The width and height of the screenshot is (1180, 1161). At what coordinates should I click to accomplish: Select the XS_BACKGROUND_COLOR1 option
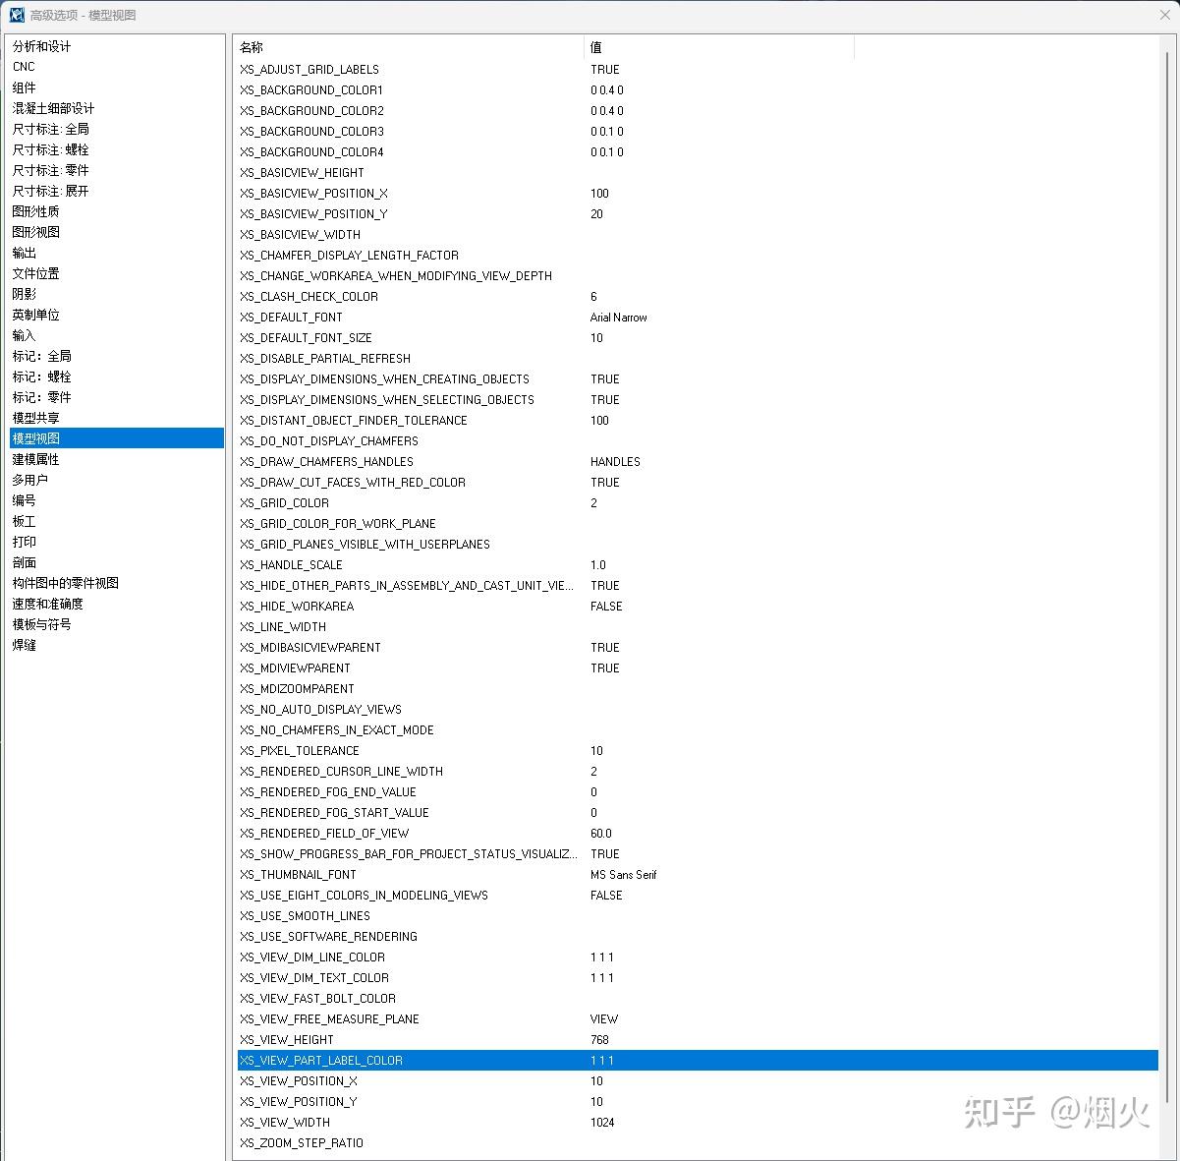click(311, 90)
